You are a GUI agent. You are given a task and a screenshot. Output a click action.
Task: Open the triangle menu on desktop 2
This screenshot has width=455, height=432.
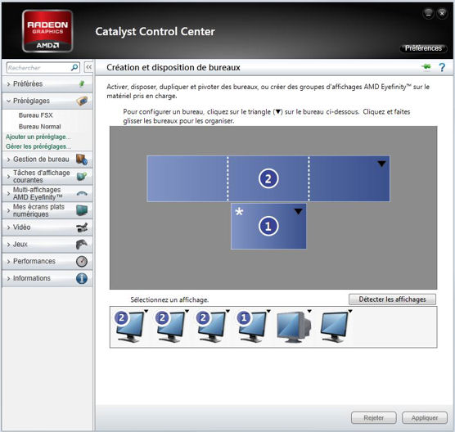coord(381,164)
